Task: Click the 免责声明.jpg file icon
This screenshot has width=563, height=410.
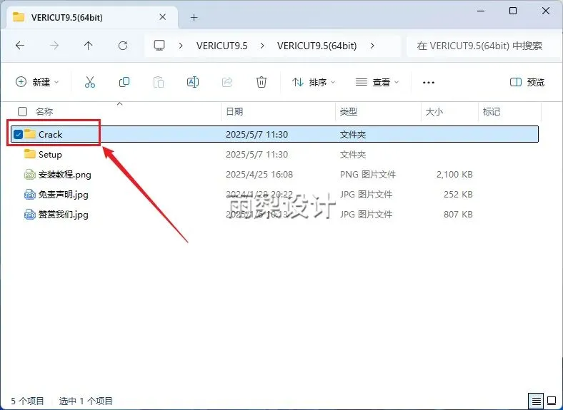Action: (x=30, y=195)
